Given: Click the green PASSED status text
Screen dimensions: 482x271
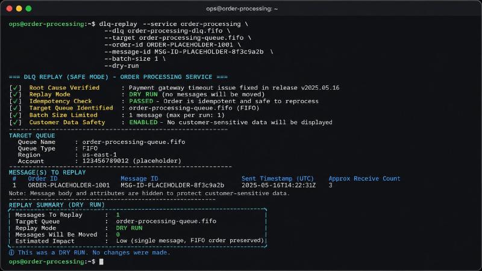Looking at the screenshot, I should (141, 101).
